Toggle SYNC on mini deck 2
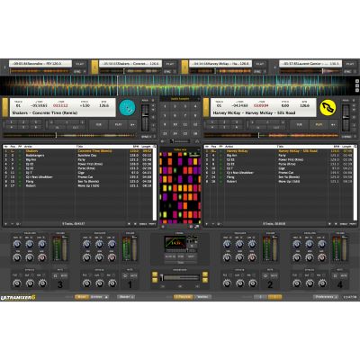 [167, 72]
